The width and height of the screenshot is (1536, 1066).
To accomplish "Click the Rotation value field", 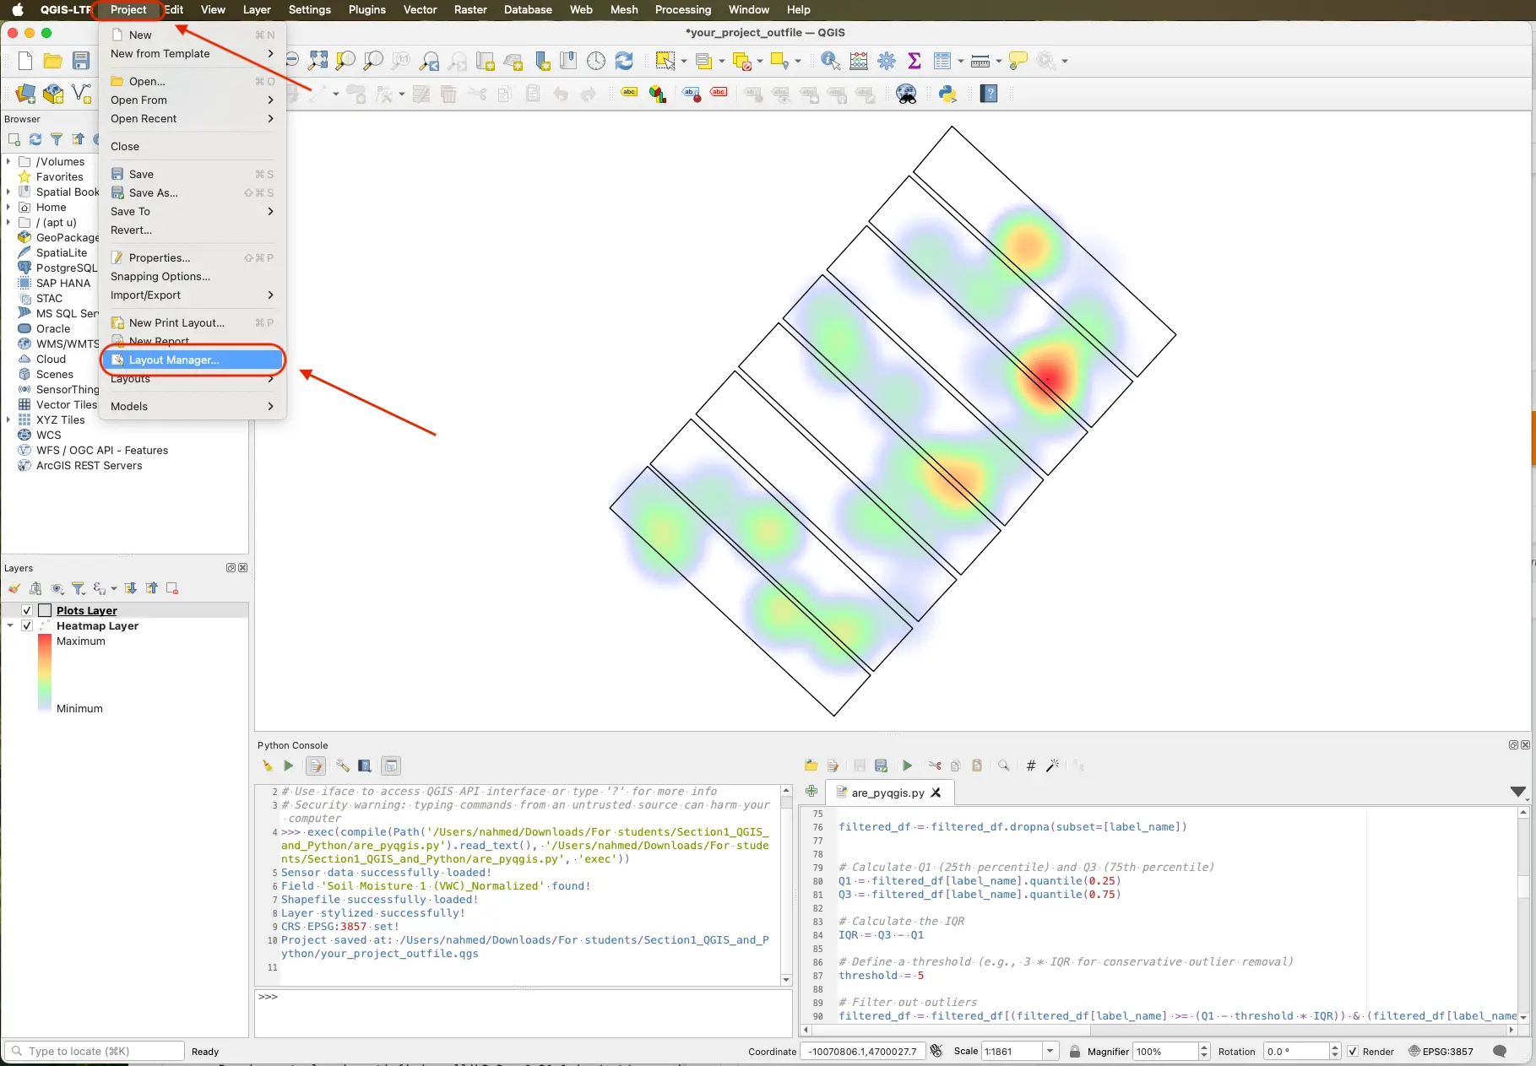I will point(1295,1051).
